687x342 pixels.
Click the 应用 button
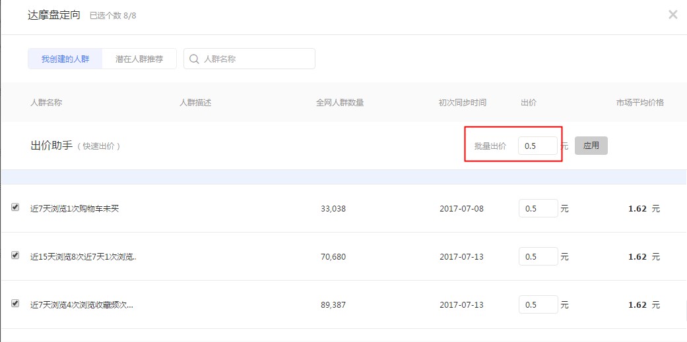(x=591, y=146)
